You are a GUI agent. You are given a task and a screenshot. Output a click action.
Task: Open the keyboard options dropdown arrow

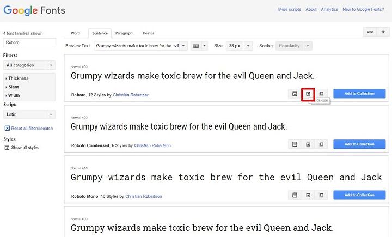[x=205, y=46]
